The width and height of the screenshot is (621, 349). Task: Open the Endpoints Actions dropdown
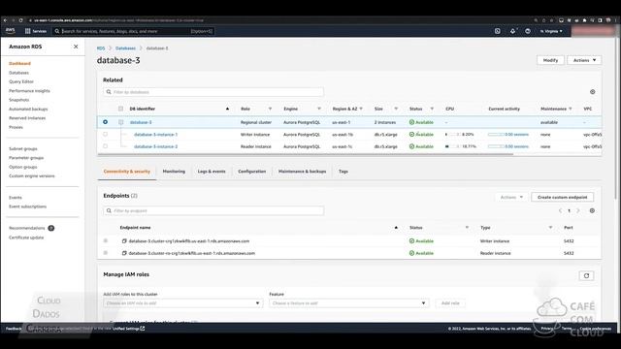(511, 197)
